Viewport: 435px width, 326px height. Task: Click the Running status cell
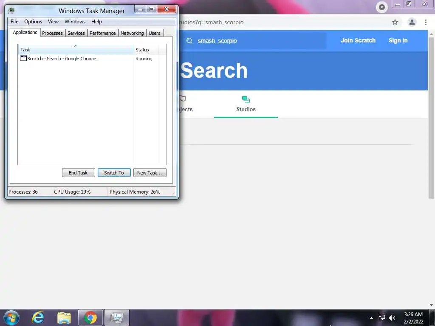[x=144, y=59]
